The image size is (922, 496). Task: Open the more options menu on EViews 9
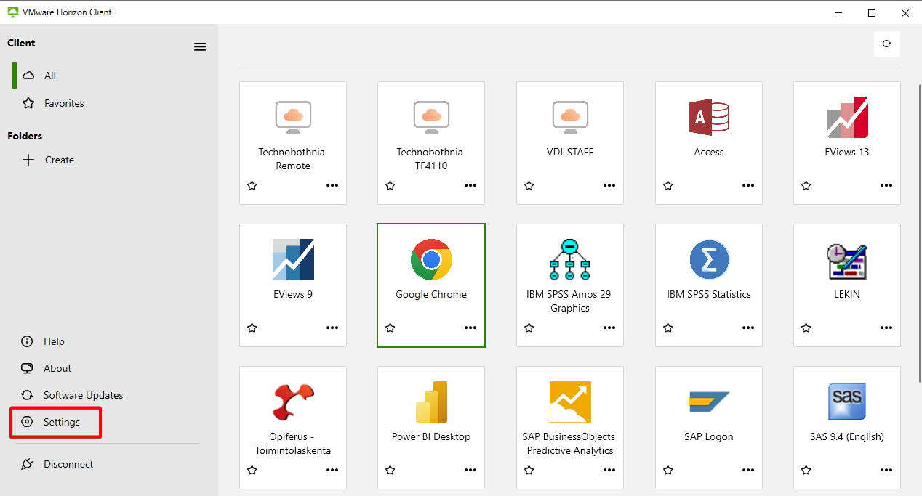[332, 328]
